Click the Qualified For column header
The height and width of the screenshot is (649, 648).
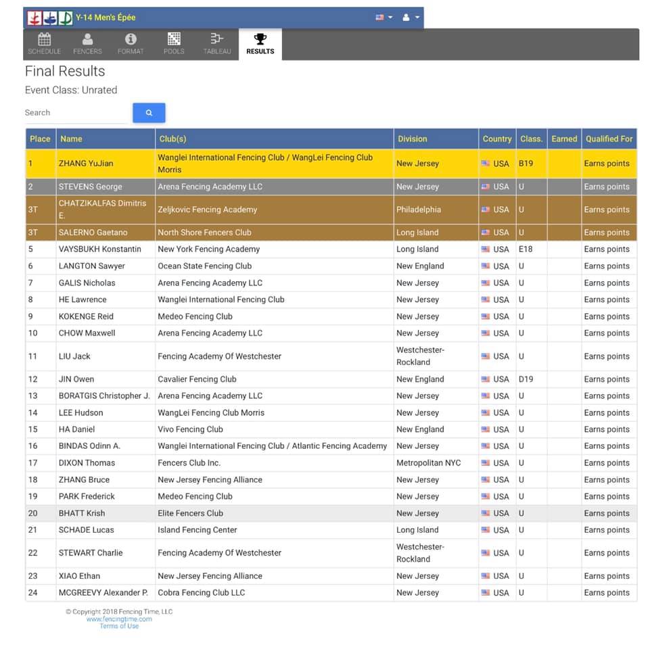coord(609,139)
